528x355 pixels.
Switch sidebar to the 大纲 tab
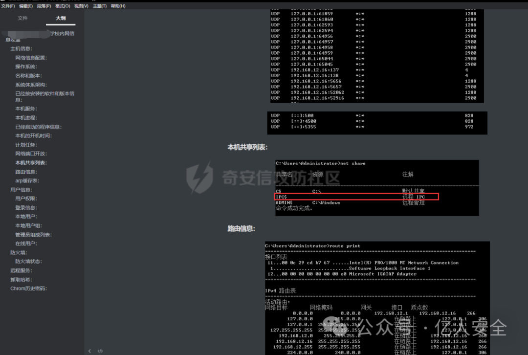coord(61,18)
